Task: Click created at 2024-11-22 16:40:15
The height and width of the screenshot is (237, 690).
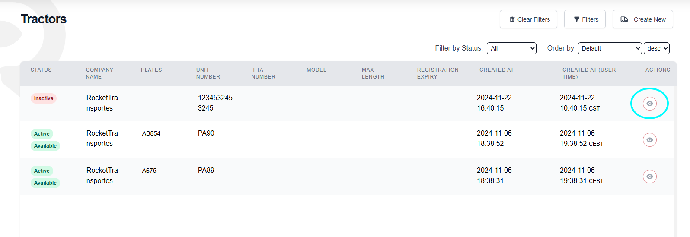Action: (494, 103)
